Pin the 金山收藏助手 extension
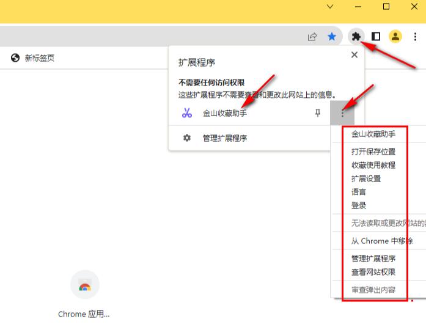This screenshot has height=327, width=426. (317, 113)
